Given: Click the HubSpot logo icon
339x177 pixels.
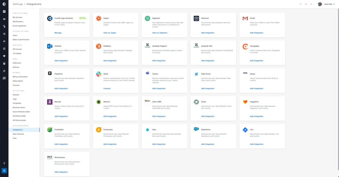Looking at the screenshot, I should click(x=99, y=46).
